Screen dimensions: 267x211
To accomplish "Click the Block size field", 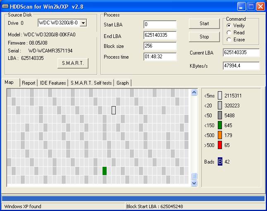I will coord(160,46).
